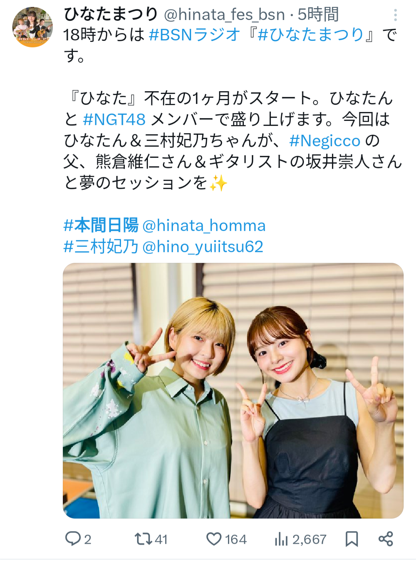Enlarge the attached photo of two women
416x563 pixels.
233,390
